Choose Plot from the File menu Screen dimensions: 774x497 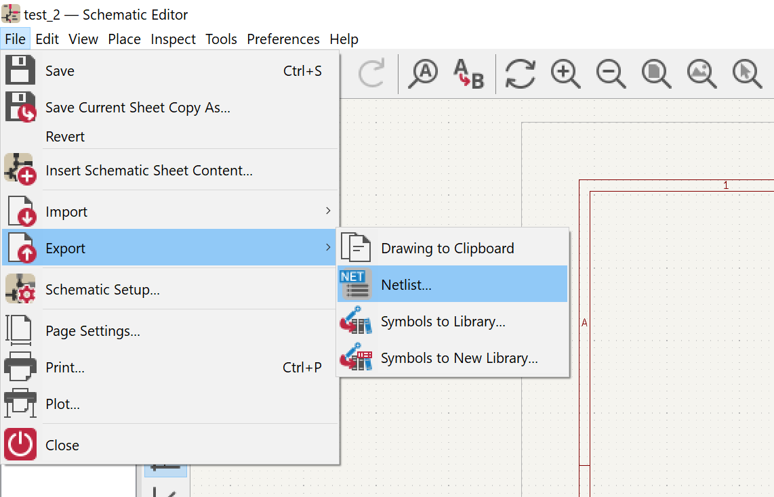(x=170, y=404)
